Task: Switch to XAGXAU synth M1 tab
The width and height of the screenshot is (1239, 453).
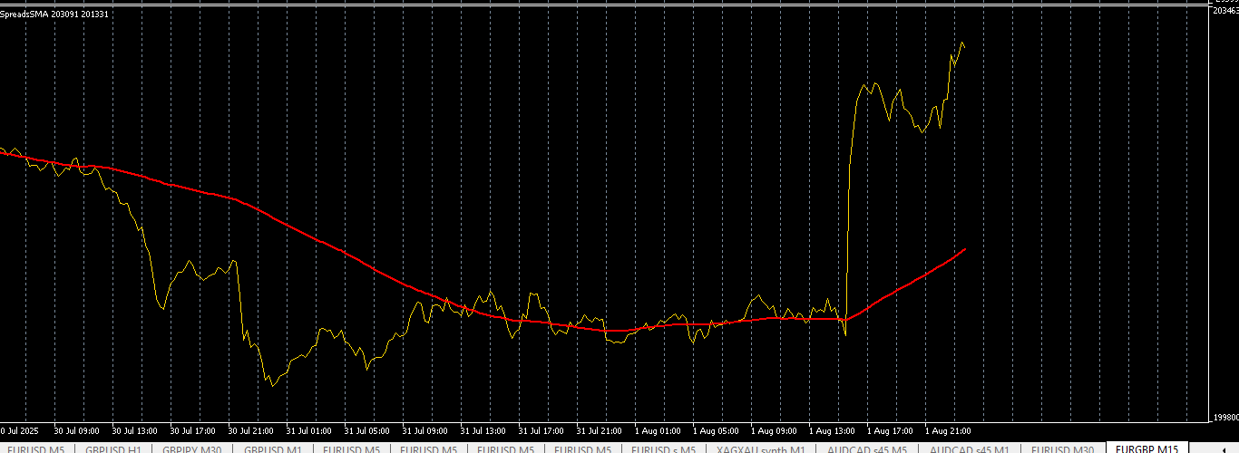Action: tap(760, 449)
